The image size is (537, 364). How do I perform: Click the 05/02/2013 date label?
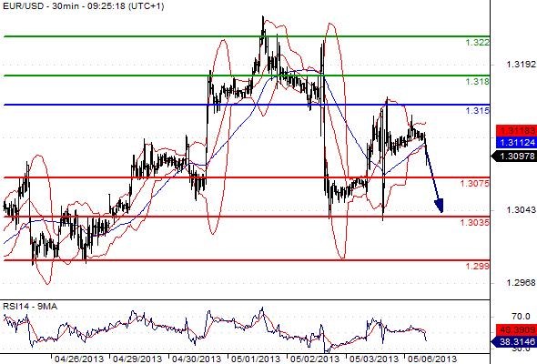pos(314,359)
